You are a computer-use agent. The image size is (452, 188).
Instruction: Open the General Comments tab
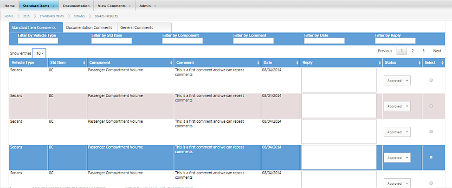click(137, 28)
